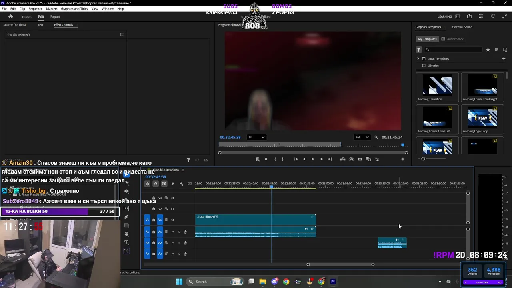Check the Local Templates checkbox
The width and height of the screenshot is (512, 288).
424,58
